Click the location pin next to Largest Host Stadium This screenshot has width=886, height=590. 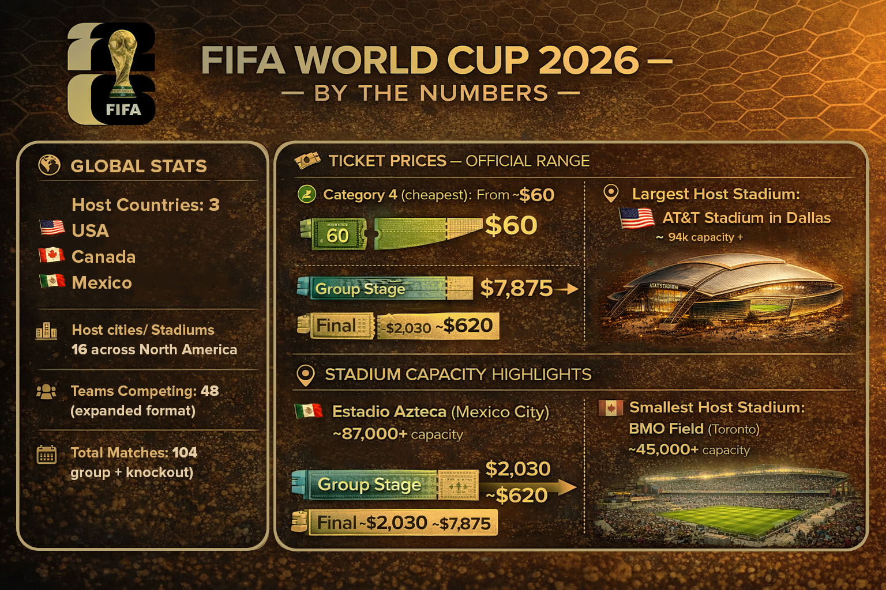coord(610,194)
